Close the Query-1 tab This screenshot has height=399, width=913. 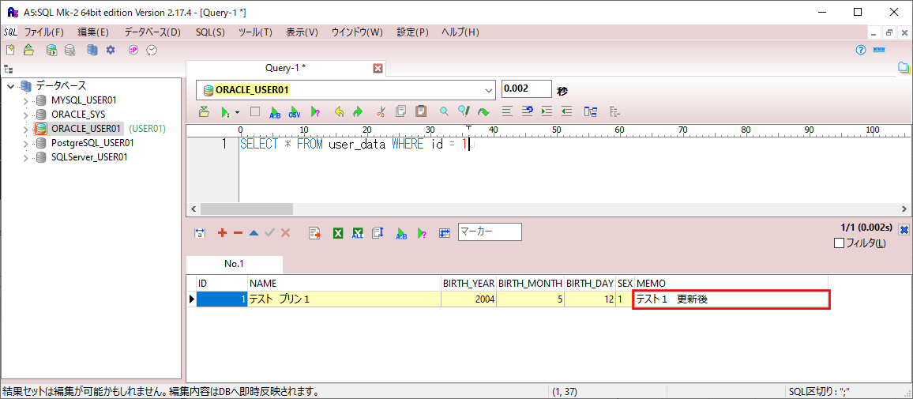coord(378,68)
